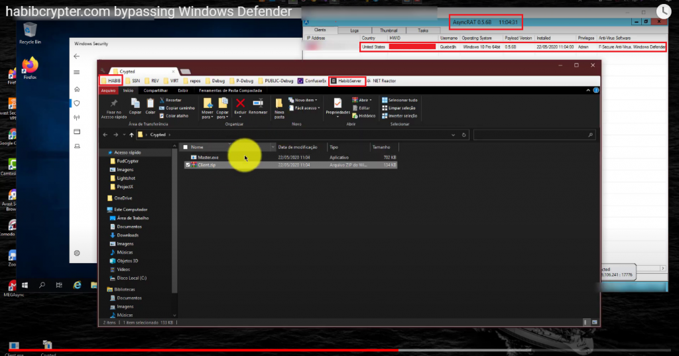Open ConfuserEx bookmark shortcut
This screenshot has height=356, width=679.
312,81
